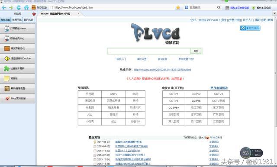Click the 修复下载协议 sidebar button
Viewport: 277px width, 167px height.
[x=17, y=48]
